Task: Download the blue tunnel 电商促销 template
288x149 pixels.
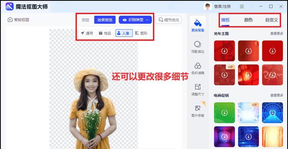Action: [273, 112]
